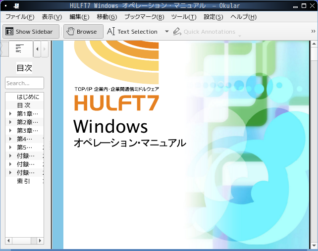Open the ヘルプ(H) menu
This screenshot has width=318, height=251.
coord(243,17)
